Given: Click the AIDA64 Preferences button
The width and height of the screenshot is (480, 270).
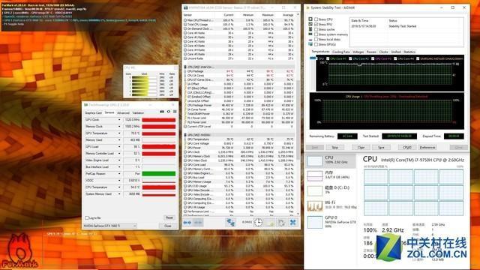Looking at the screenshot, I should 427,147.
